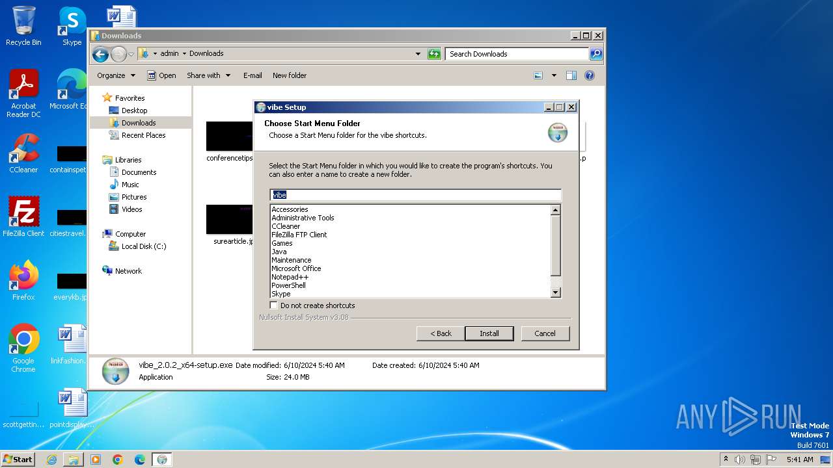Launch Firefox from the desktop

click(23, 281)
